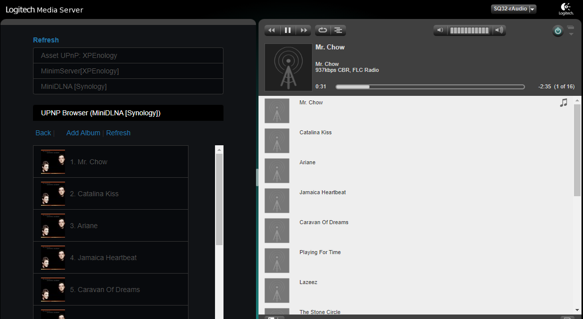The image size is (583, 319).
Task: Click the volume up speaker icon
Action: 499,30
